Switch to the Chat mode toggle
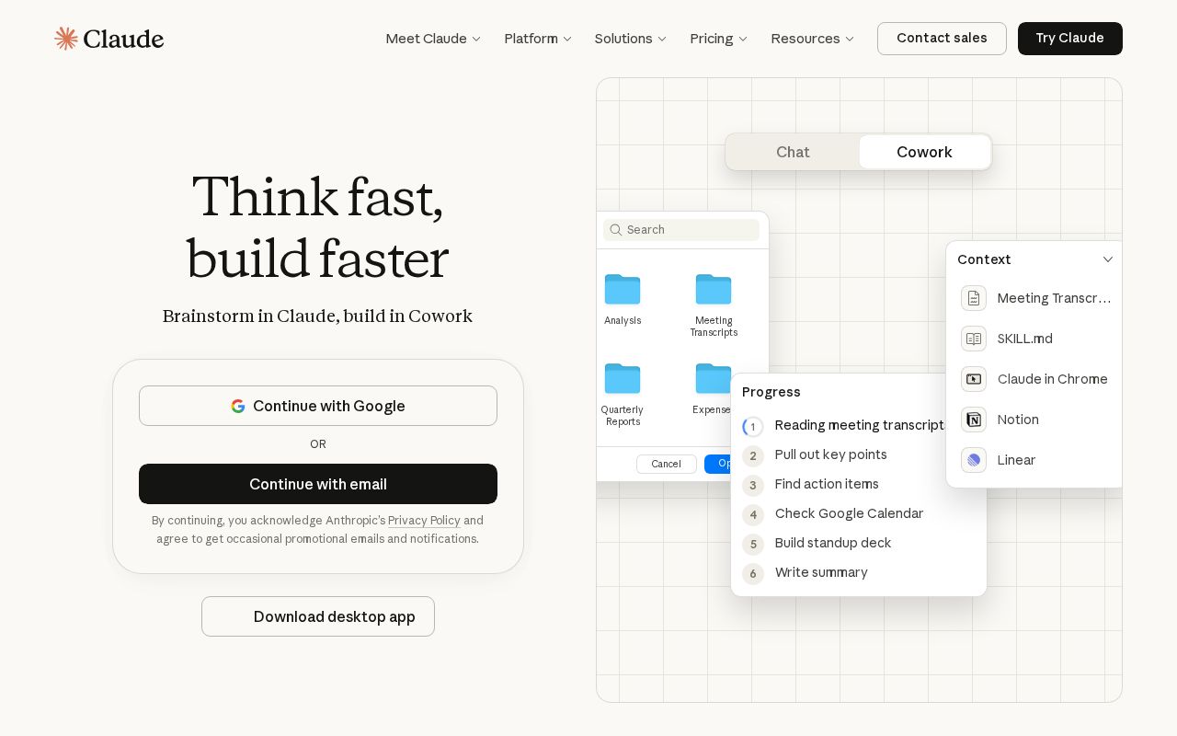The height and width of the screenshot is (736, 1177). [x=793, y=152]
